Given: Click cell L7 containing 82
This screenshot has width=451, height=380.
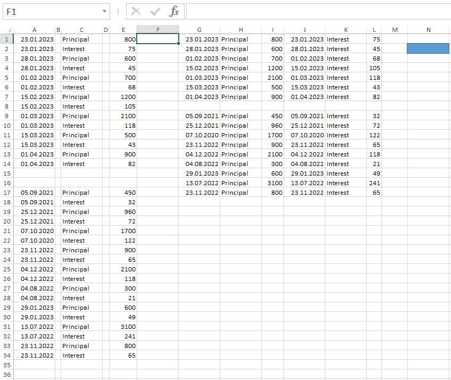Looking at the screenshot, I should point(374,97).
